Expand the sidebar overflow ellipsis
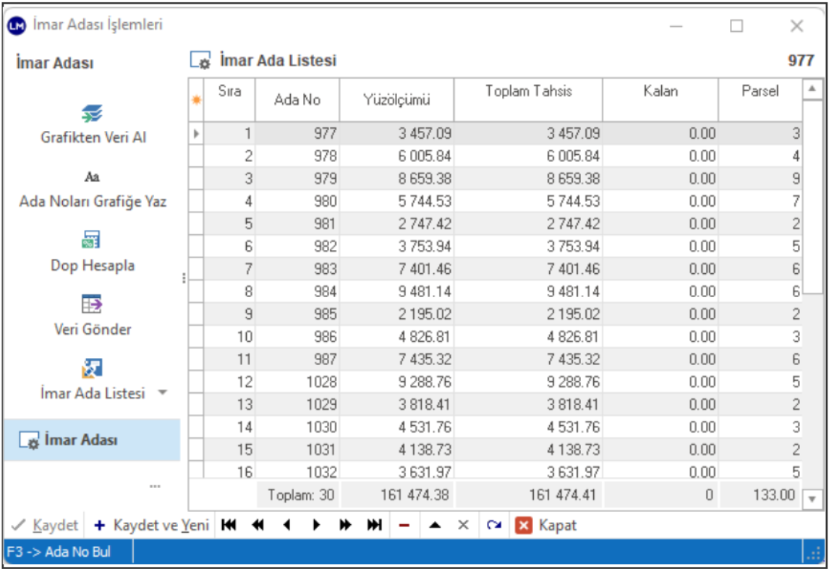 tap(155, 487)
